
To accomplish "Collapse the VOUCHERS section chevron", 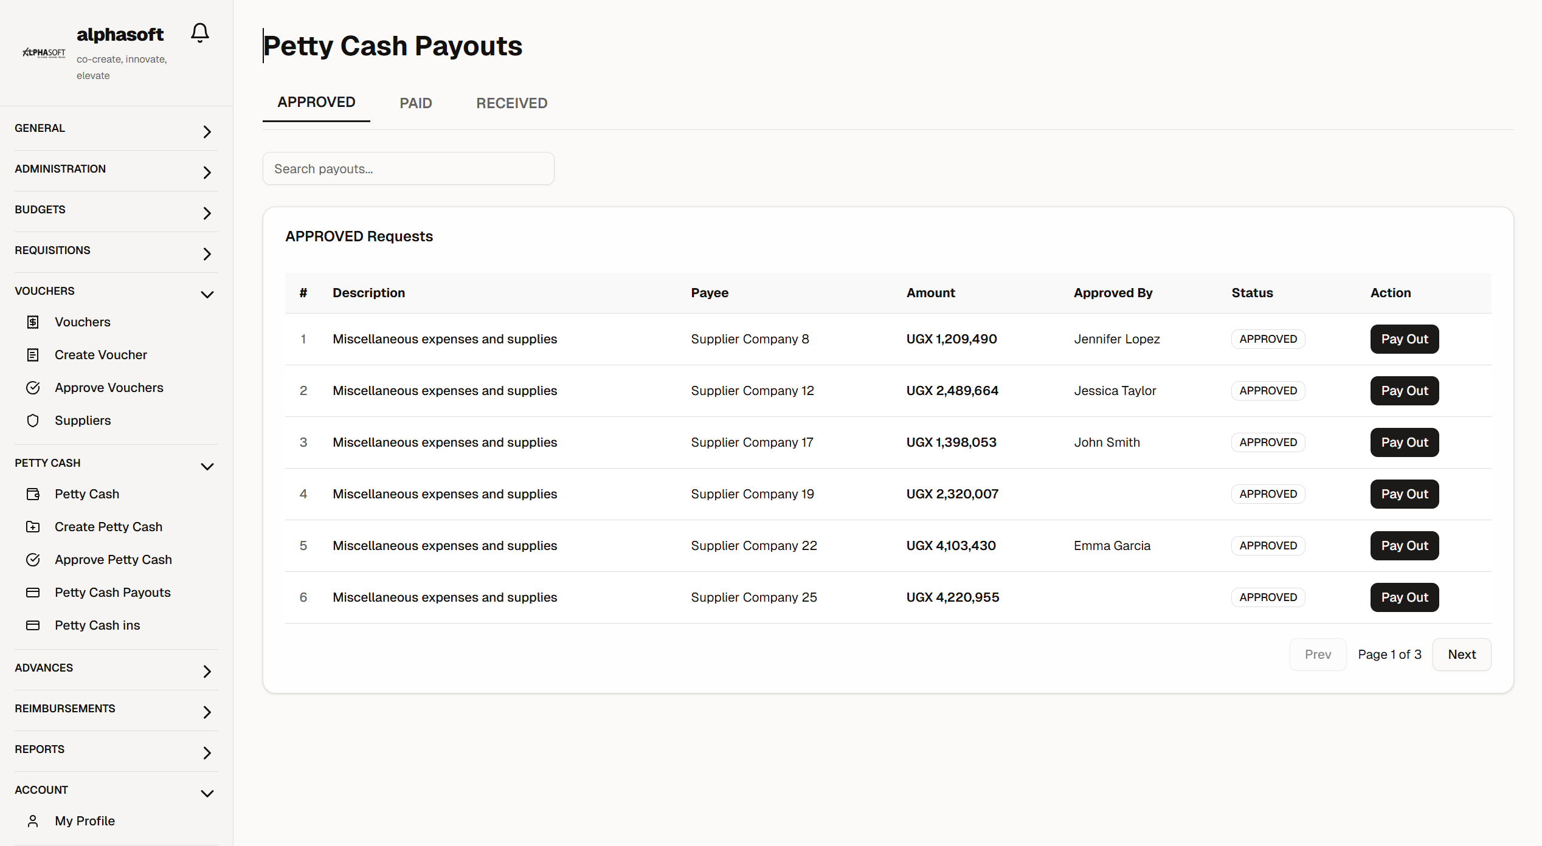I will tap(207, 295).
